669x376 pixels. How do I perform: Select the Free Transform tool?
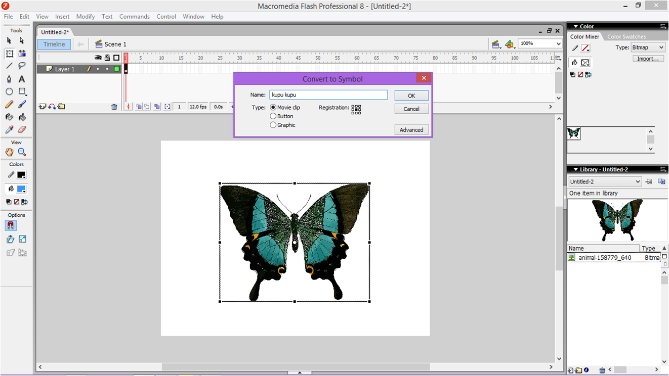9,53
